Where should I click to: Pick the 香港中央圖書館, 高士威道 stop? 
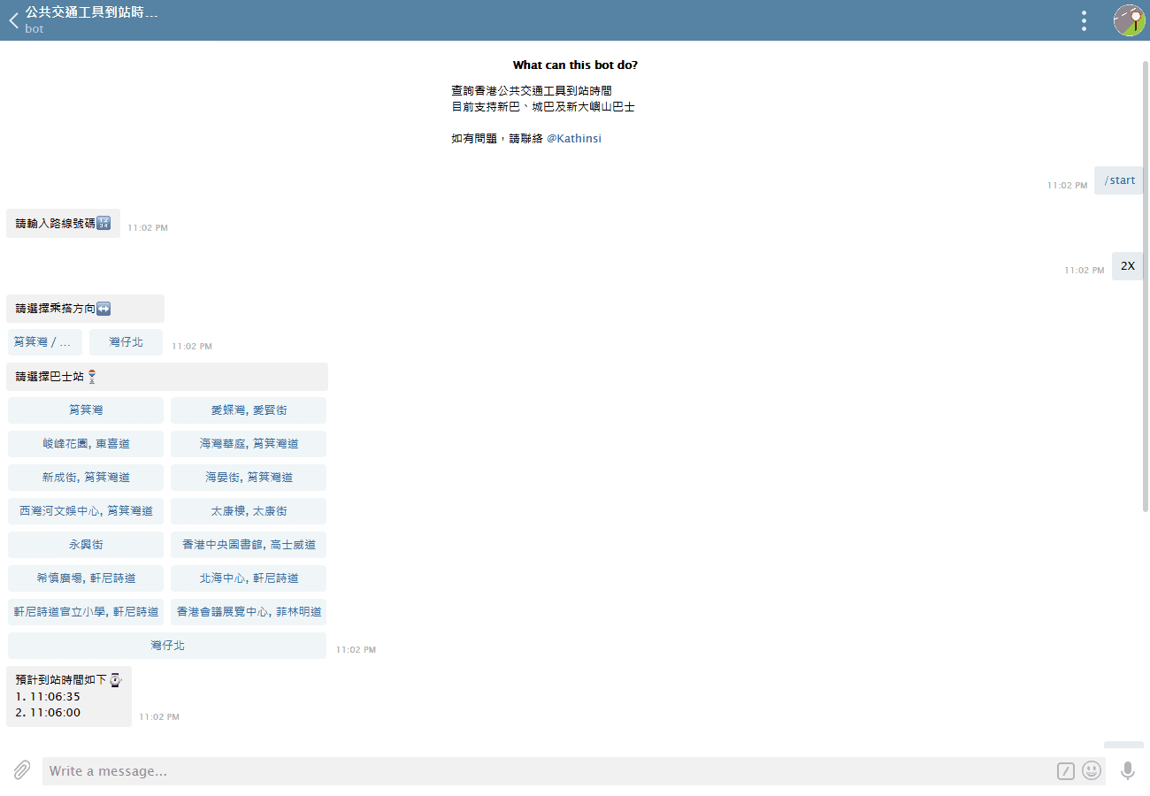249,544
